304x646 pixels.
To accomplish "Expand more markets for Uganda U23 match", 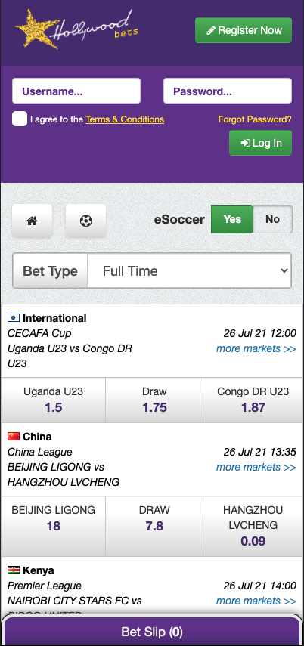I will (x=256, y=348).
